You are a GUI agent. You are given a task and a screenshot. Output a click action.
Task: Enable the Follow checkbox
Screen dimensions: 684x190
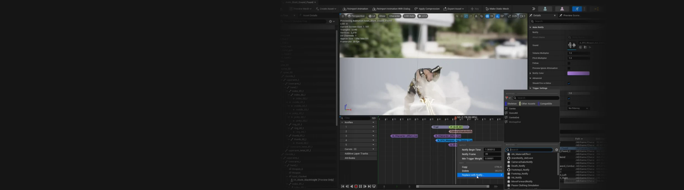[569, 63]
